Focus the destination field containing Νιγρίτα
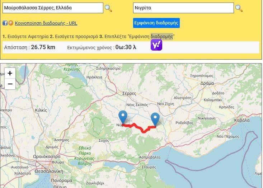The image size is (263, 188). click(183, 8)
